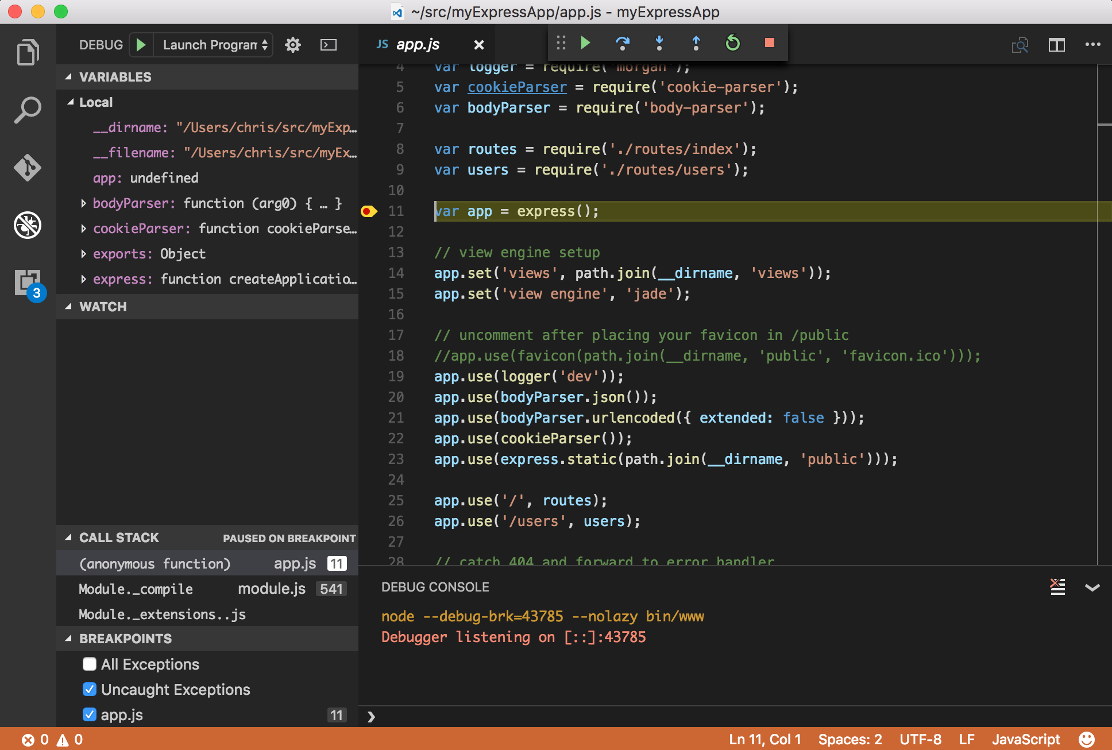Change indentation Spaces: 2
The image size is (1112, 750).
tap(850, 739)
